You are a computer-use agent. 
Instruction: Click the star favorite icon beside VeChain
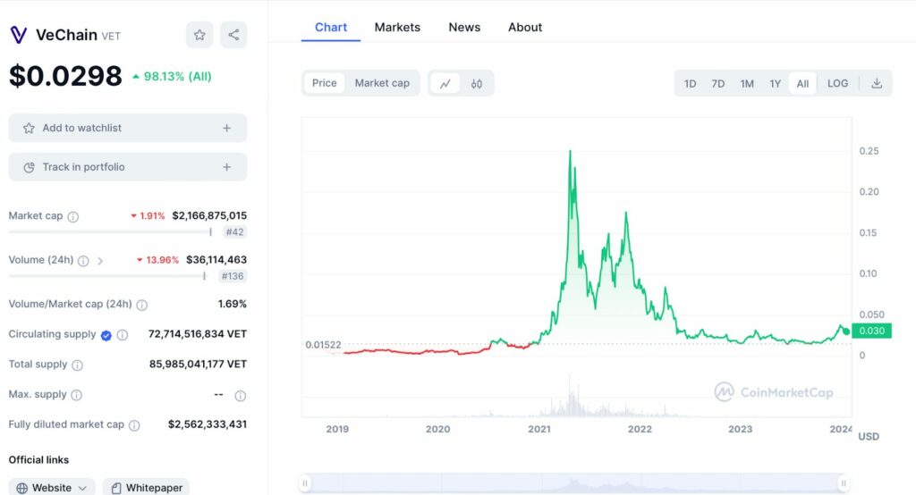(199, 35)
